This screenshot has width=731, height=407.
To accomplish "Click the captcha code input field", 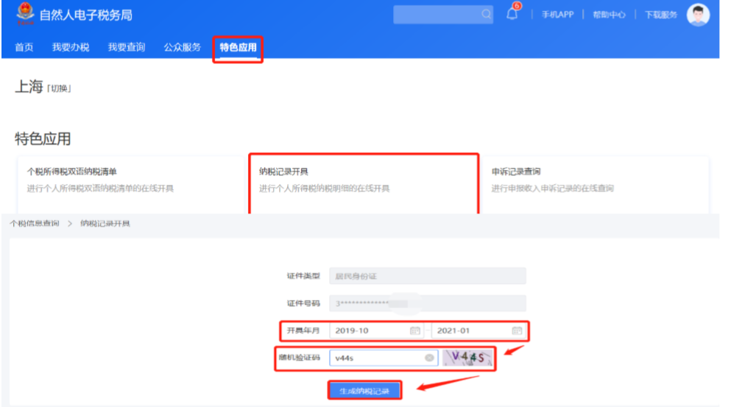I will [x=375, y=358].
